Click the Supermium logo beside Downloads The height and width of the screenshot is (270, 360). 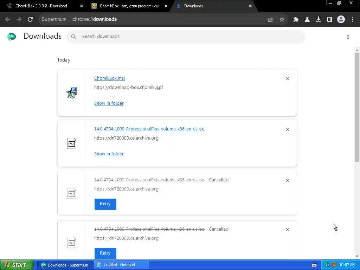pos(12,37)
